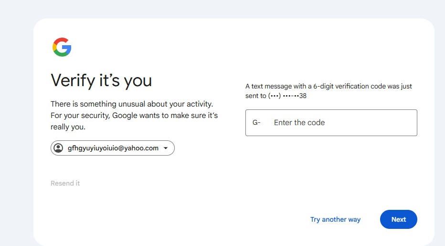This screenshot has width=445, height=246.
Task: Click the account avatar icon beside the email
Action: click(x=58, y=148)
